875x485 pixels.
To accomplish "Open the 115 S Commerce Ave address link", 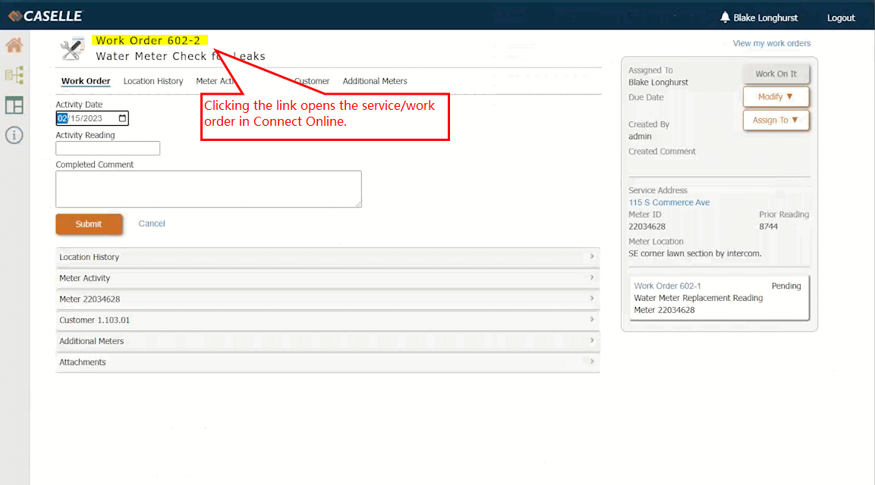I will click(669, 202).
